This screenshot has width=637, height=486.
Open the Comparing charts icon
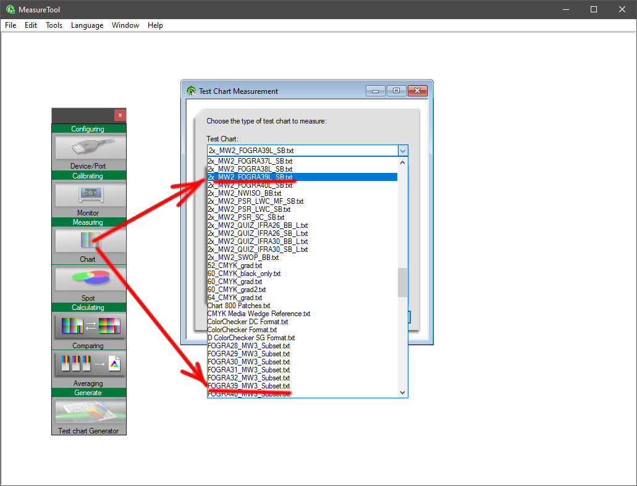(x=89, y=326)
